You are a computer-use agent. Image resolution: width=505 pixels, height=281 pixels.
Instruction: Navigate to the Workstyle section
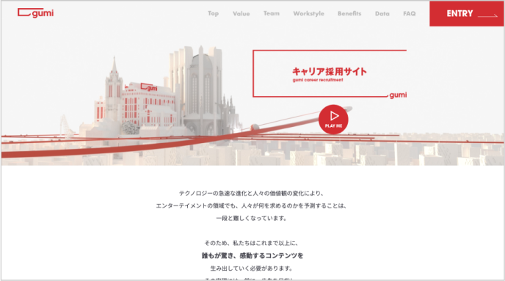pos(308,13)
